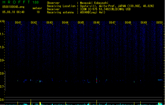Click the meteor count value 10
This screenshot has width=165, height=105.
coord(38,12)
